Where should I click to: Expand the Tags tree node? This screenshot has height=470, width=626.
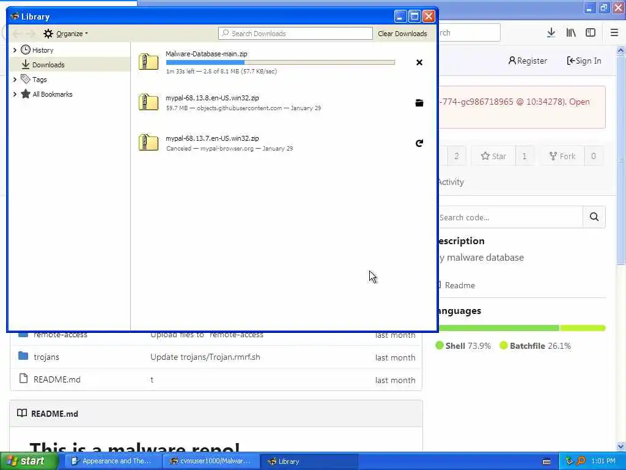[x=15, y=80]
